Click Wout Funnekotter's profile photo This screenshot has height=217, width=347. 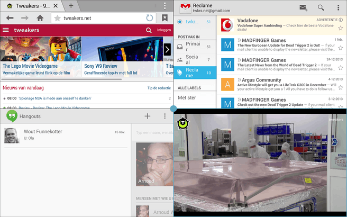point(12,135)
